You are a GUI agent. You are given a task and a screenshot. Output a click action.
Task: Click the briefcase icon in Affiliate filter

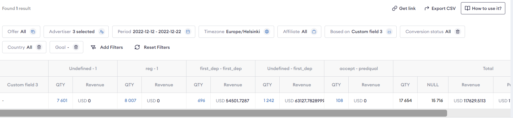(314, 32)
